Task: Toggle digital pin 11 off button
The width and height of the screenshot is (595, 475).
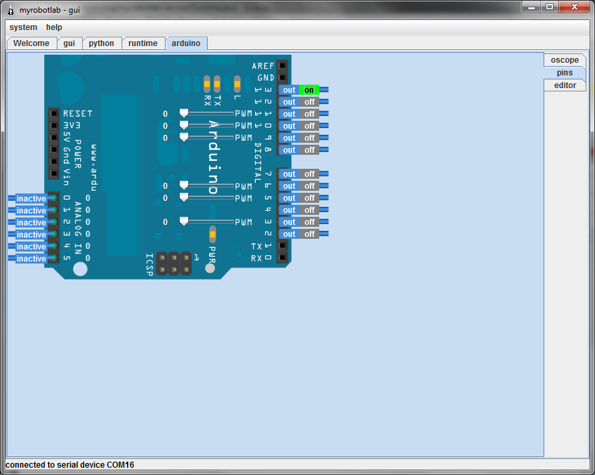Action: [309, 113]
